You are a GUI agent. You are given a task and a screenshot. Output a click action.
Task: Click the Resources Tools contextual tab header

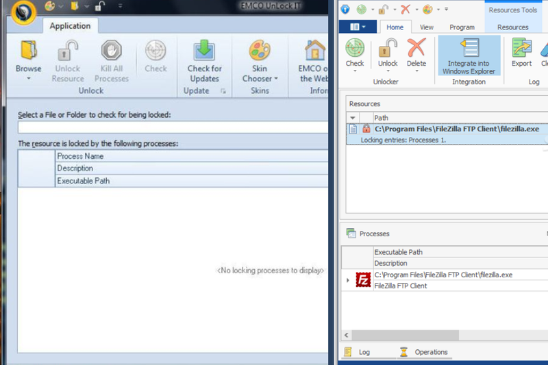pyautogui.click(x=512, y=10)
